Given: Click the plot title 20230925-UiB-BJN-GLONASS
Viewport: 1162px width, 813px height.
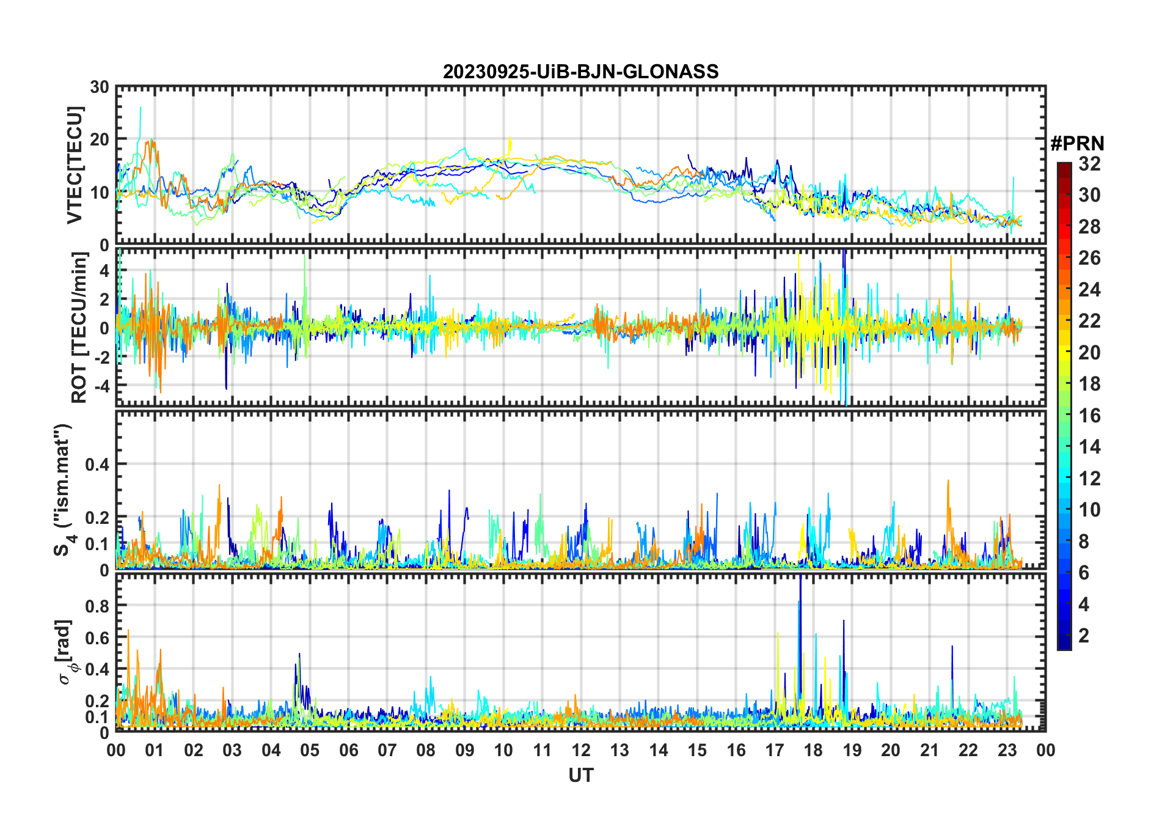Looking at the screenshot, I should click(x=580, y=72).
